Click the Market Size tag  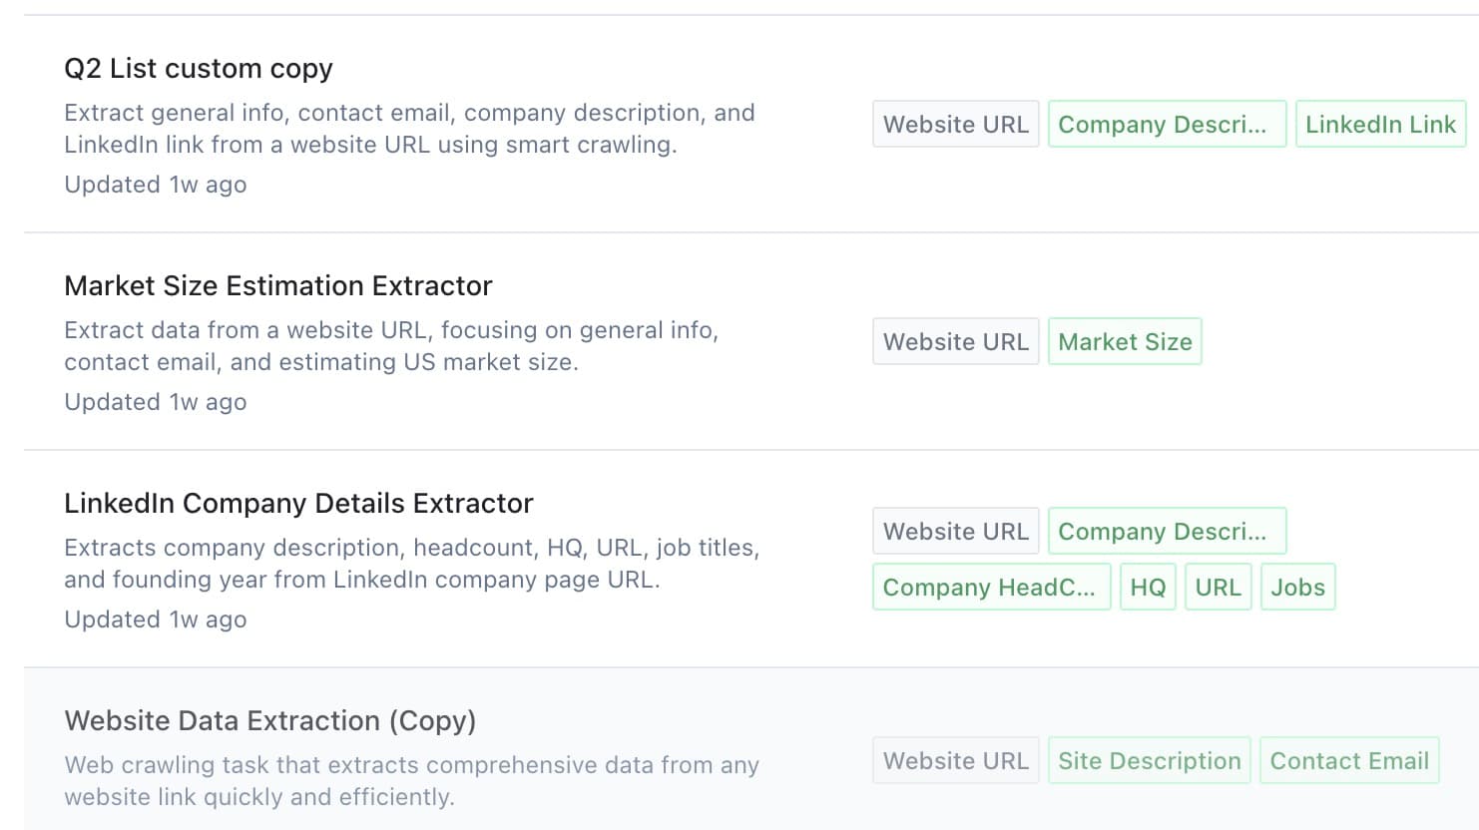pos(1125,341)
